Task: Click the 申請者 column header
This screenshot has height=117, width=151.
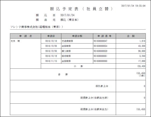Action: coord(26,36)
